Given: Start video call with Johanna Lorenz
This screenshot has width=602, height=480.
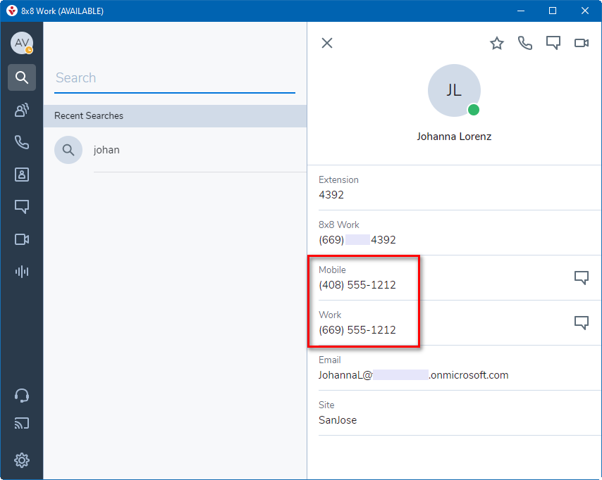Looking at the screenshot, I should [582, 44].
